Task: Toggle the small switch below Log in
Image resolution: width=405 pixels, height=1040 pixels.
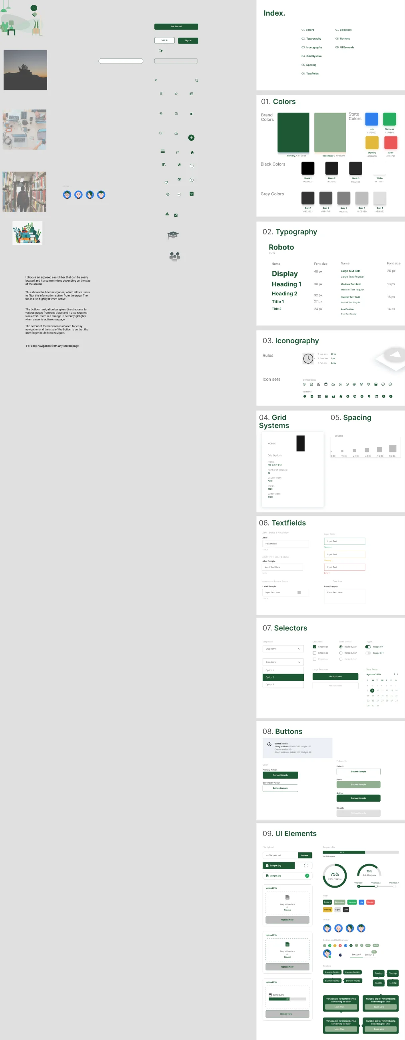Action: [161, 51]
